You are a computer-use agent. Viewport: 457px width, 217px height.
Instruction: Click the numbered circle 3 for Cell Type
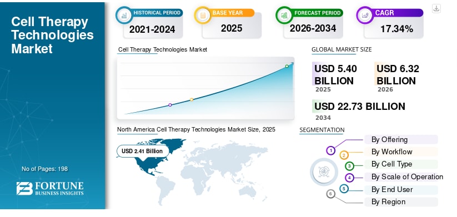349,166
